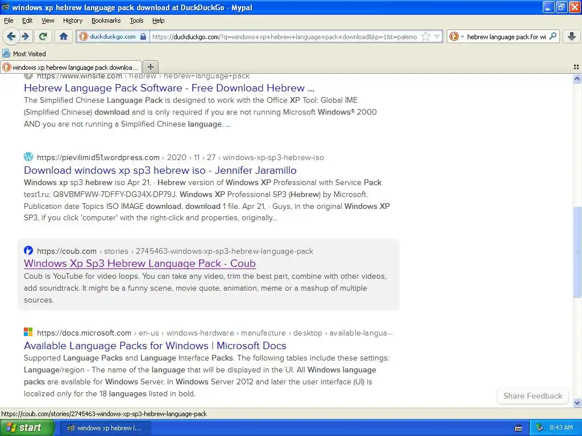
Task: Click the duckduckgo.com site identity icon
Action: (x=84, y=36)
